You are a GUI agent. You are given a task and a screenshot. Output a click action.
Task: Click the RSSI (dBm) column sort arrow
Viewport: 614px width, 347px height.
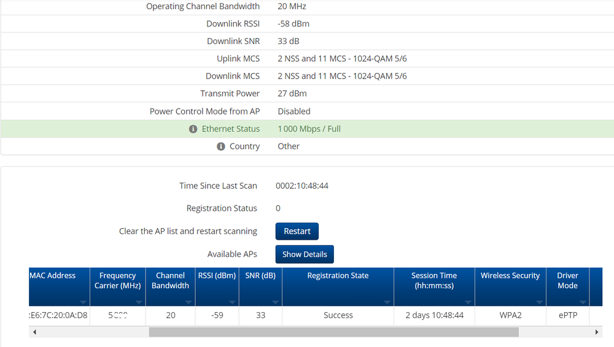231,302
